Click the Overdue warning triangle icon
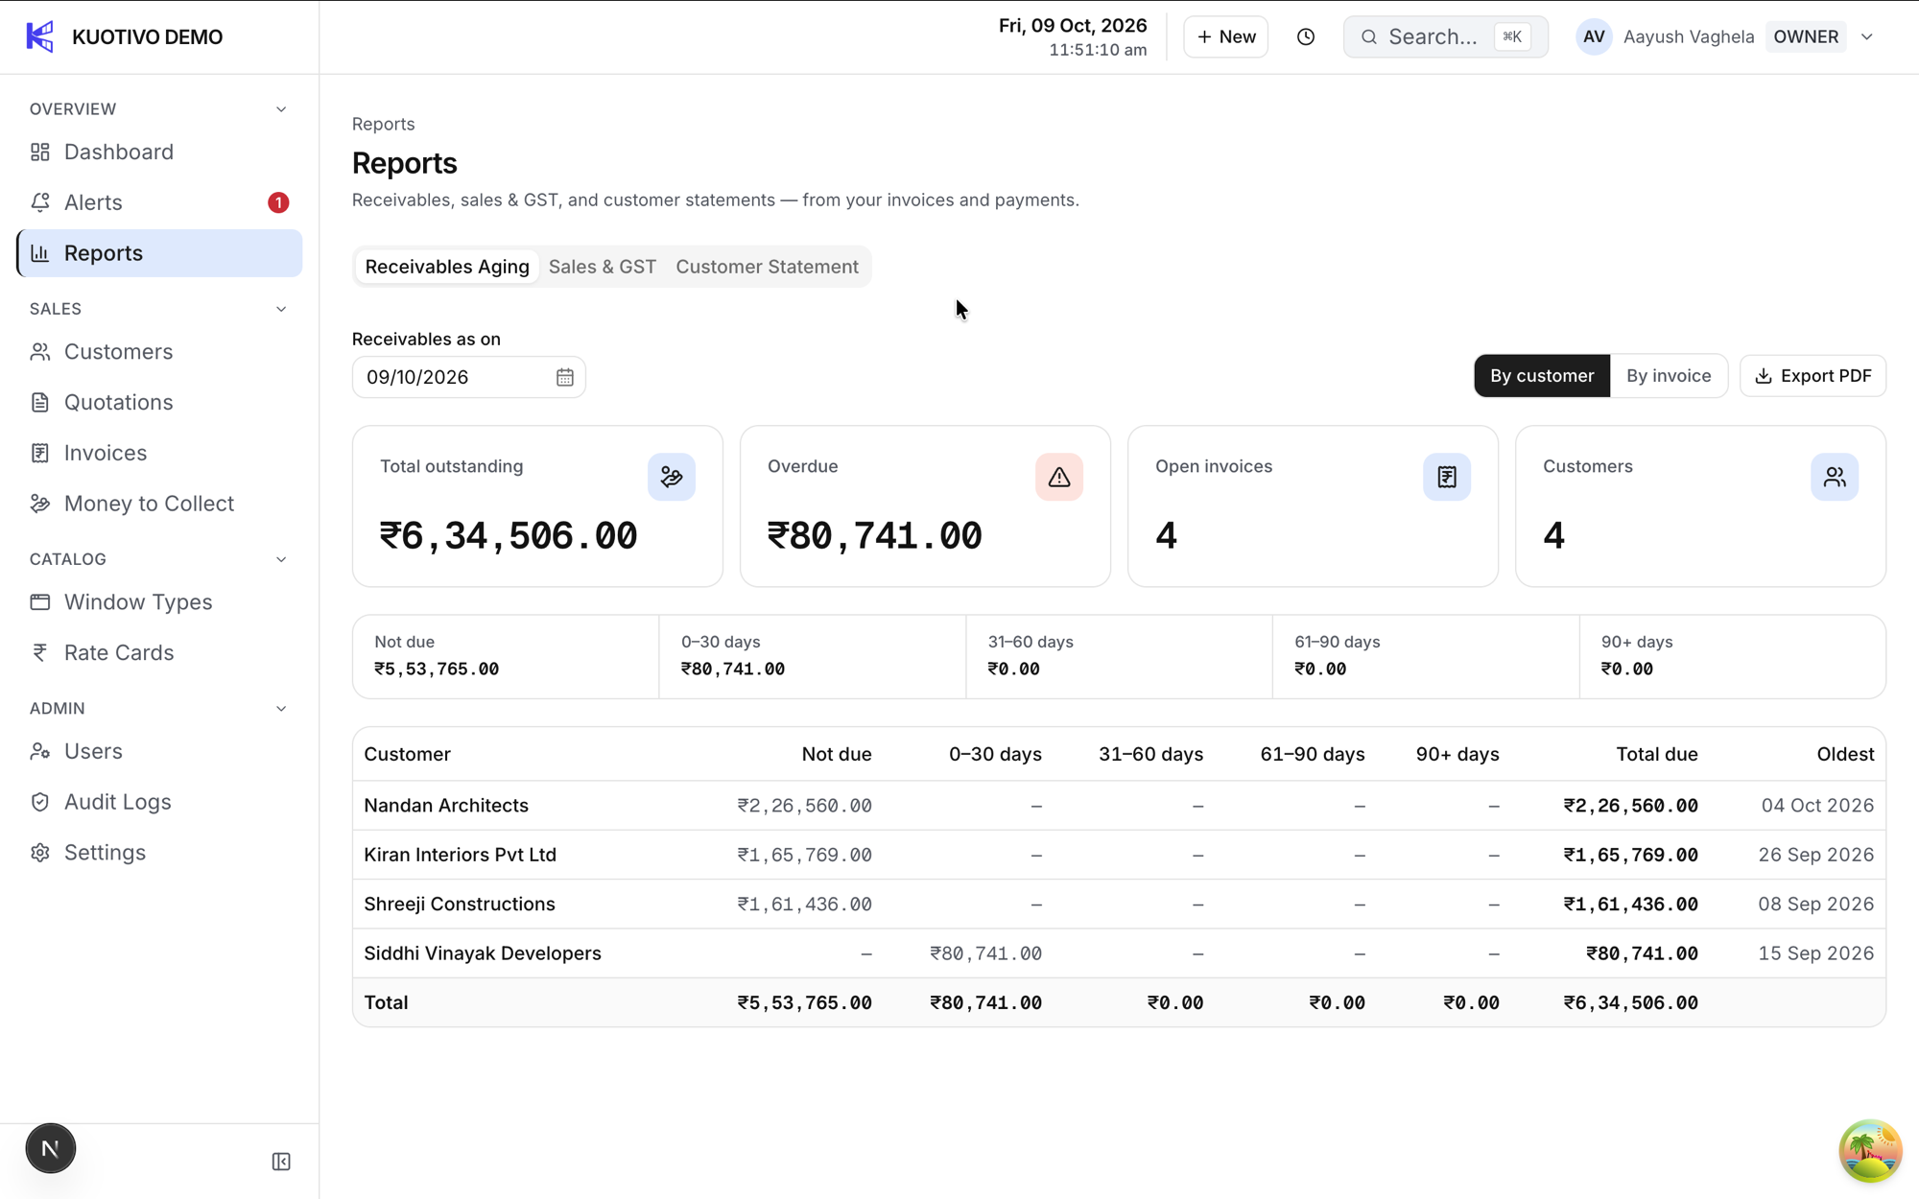The width and height of the screenshot is (1919, 1199). pos(1059,477)
